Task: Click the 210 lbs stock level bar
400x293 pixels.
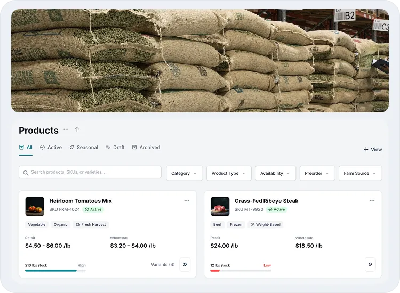Action: tap(55, 271)
